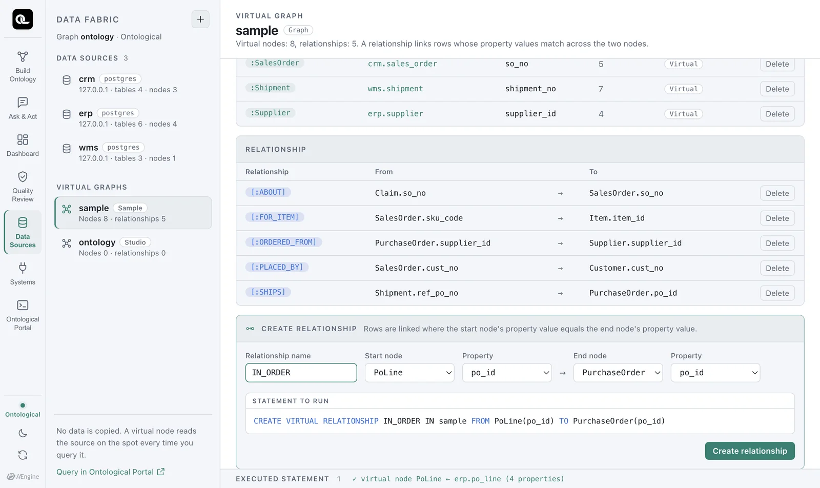Open Query in Ontological Portal link
The image size is (820, 488).
(110, 472)
